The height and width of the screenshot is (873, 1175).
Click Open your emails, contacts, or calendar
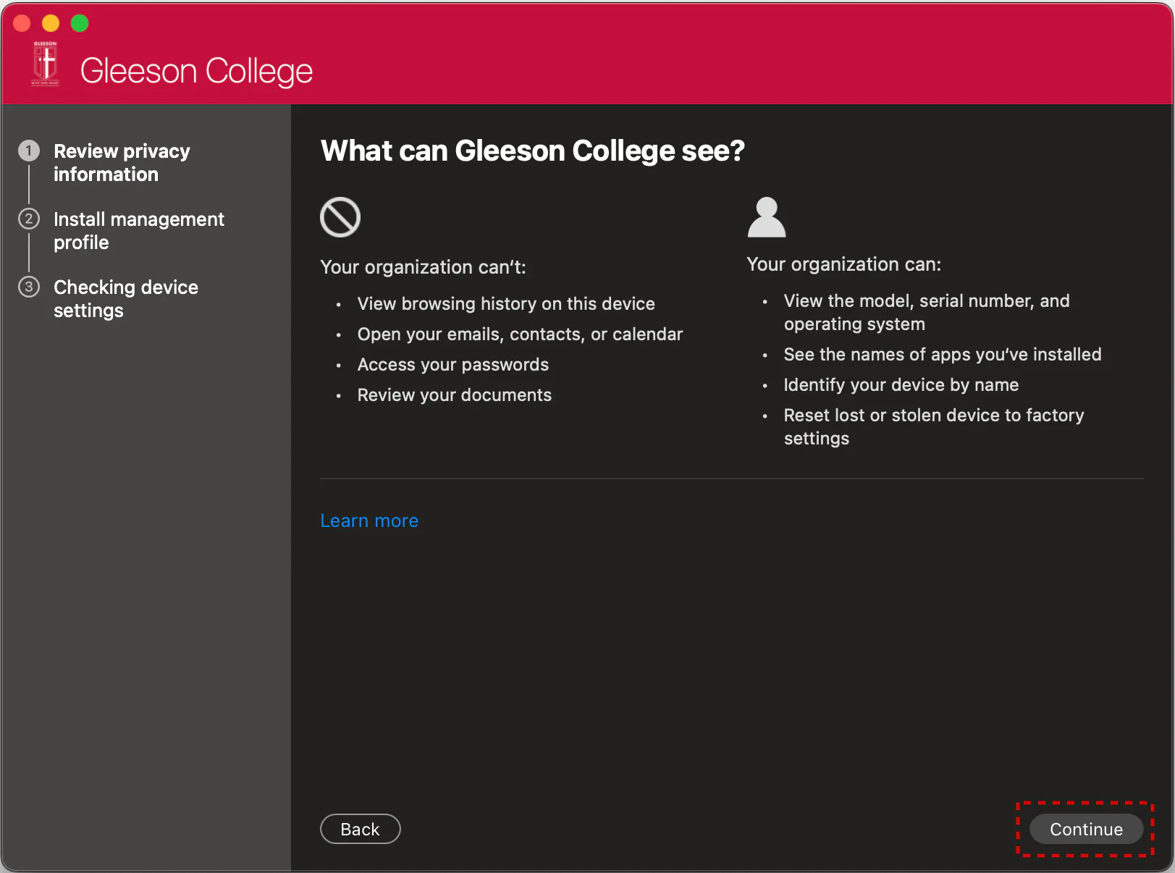pos(520,334)
